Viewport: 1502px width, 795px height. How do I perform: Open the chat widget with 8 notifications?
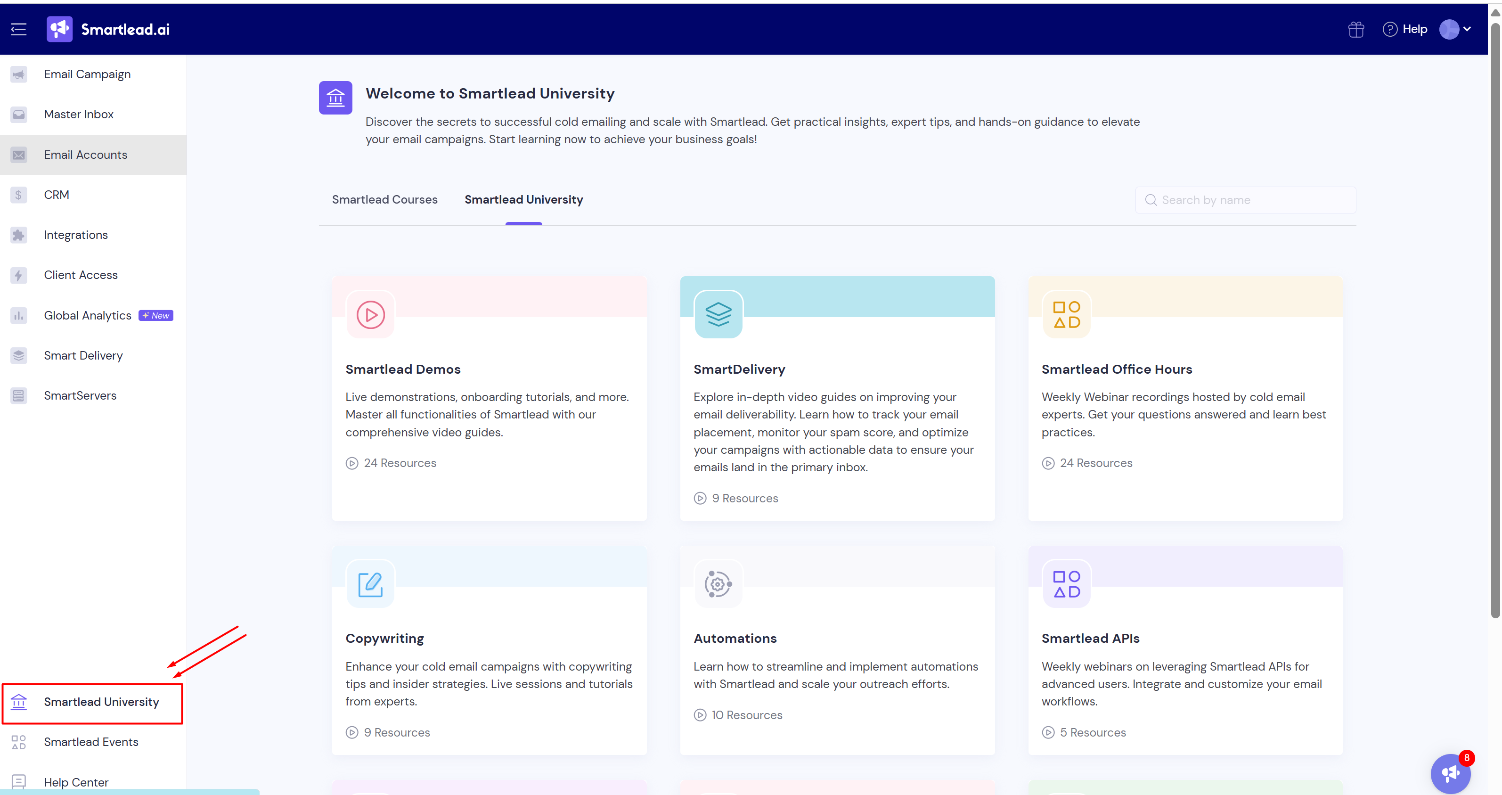pyautogui.click(x=1450, y=773)
